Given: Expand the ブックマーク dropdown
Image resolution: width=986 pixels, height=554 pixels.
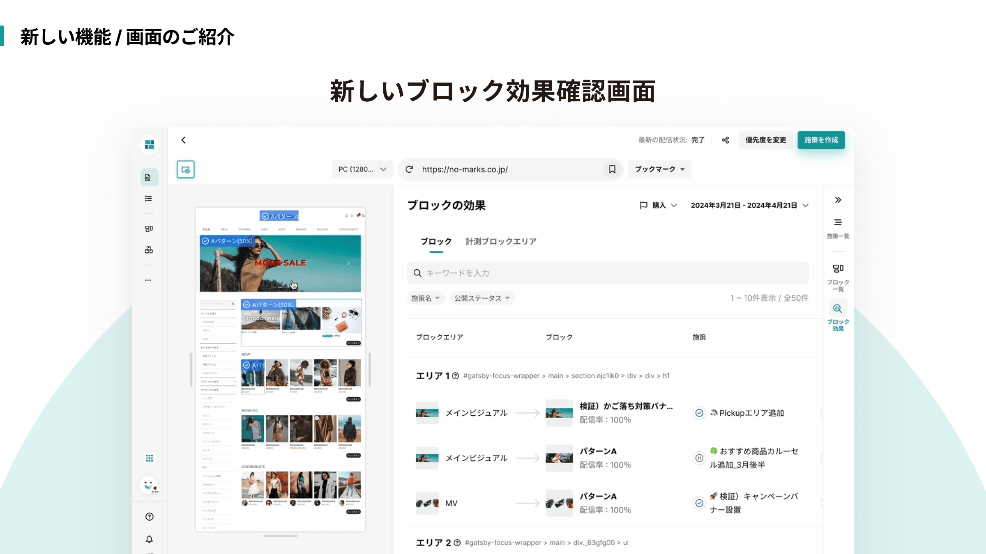Looking at the screenshot, I should [x=659, y=169].
